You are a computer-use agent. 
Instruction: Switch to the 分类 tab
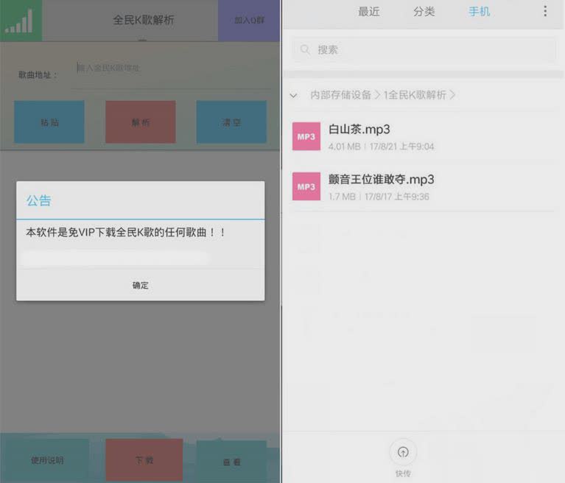424,12
